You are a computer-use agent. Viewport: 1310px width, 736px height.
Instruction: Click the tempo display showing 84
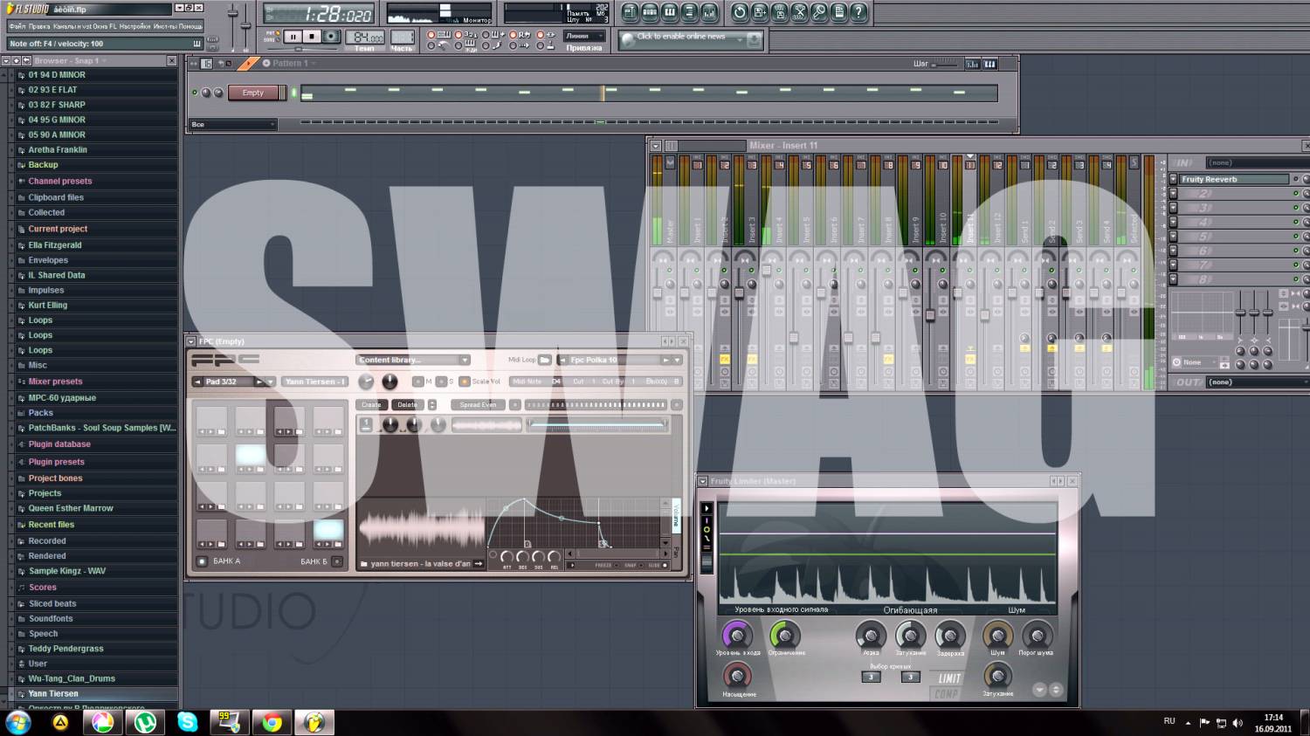click(x=364, y=37)
